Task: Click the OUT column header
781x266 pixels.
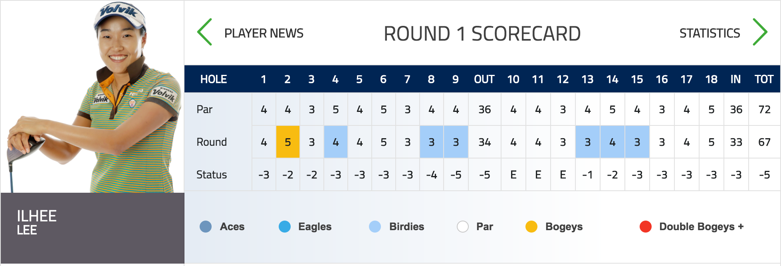Action: (x=484, y=79)
